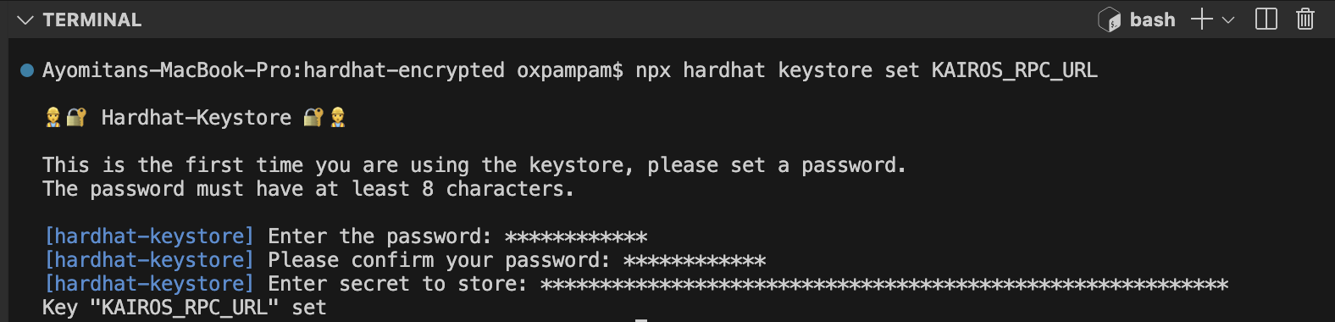Collapse the TERMINAL panel chevron
Image resolution: width=1335 pixels, height=322 pixels.
click(x=25, y=19)
